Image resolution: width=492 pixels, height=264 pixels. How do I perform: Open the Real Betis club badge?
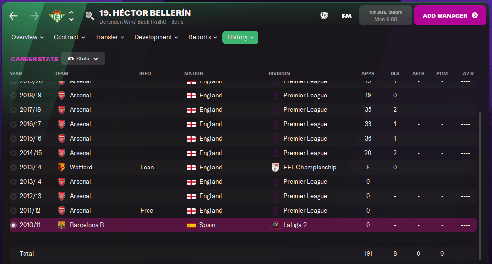click(x=56, y=16)
